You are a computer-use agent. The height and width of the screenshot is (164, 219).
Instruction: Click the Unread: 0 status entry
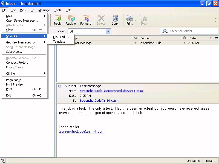(193, 161)
